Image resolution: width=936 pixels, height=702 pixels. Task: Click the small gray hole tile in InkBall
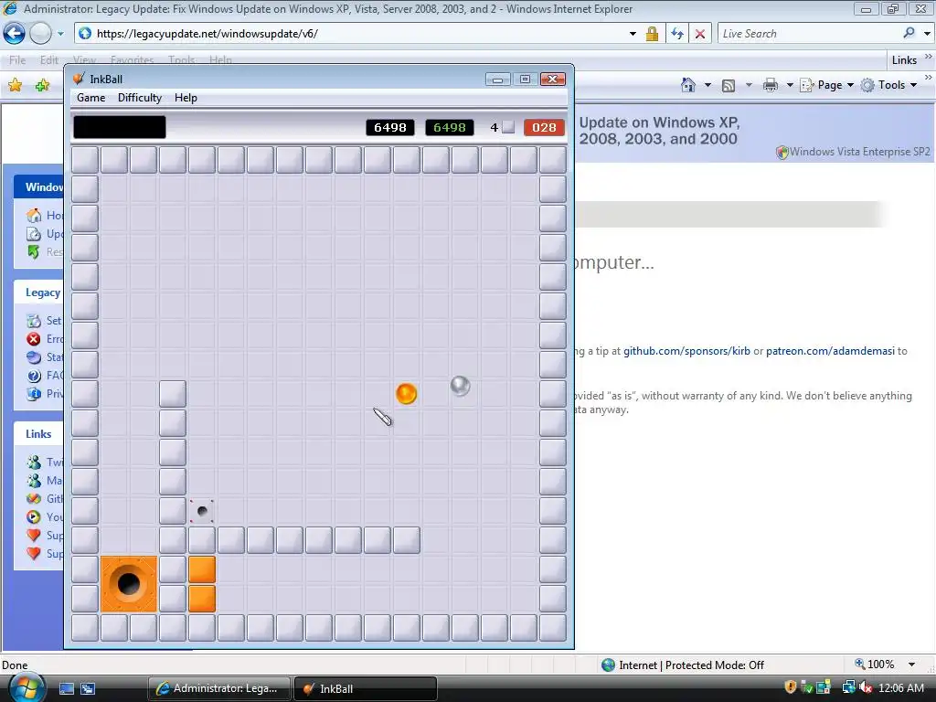click(x=202, y=511)
